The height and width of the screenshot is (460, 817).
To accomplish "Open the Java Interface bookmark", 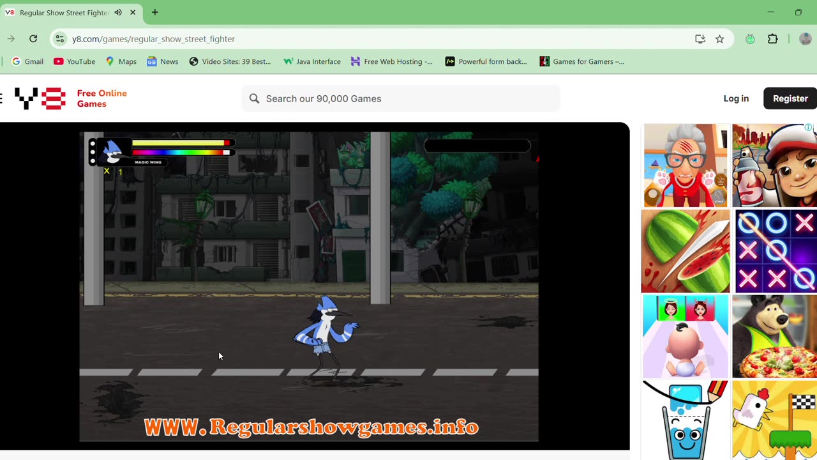I will tap(312, 61).
